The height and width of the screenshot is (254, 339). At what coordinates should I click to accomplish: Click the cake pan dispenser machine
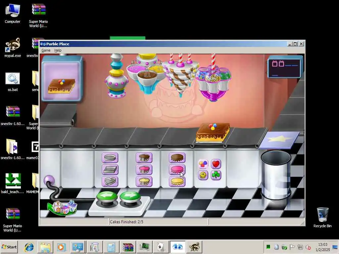(116, 76)
